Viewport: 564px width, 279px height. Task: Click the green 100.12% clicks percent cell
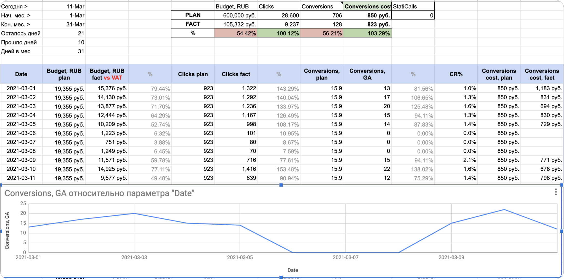pos(279,33)
